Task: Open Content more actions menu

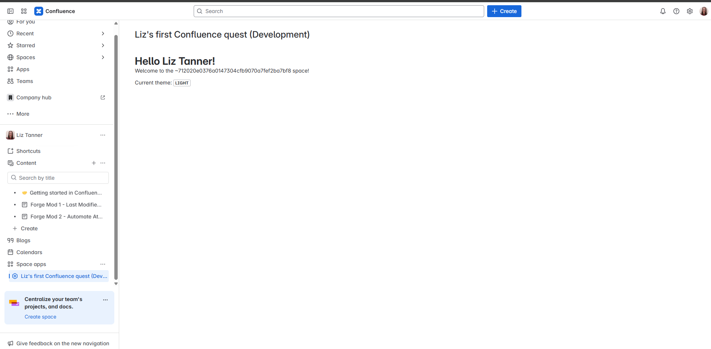Action: coord(103,163)
